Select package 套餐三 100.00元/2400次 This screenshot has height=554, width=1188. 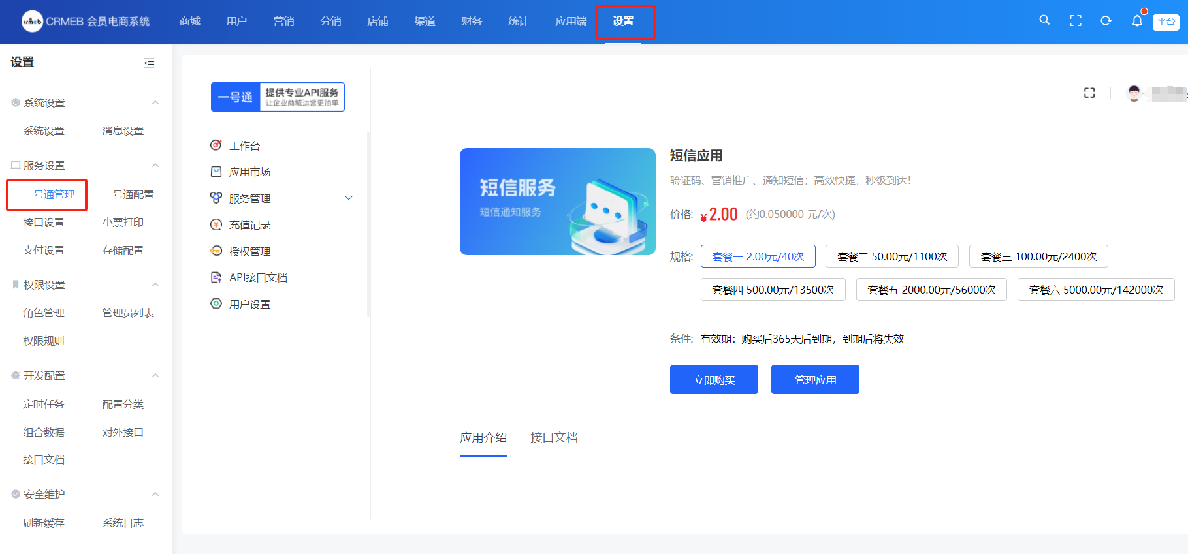tap(1038, 256)
